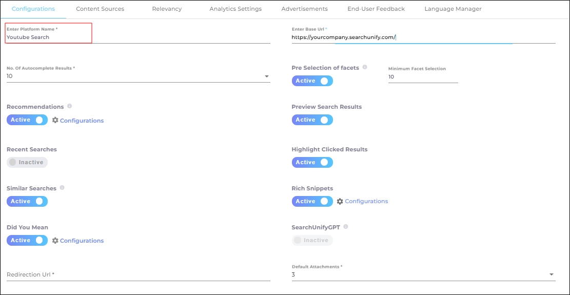Click the Pre Selection of facets info icon

pyautogui.click(x=365, y=67)
